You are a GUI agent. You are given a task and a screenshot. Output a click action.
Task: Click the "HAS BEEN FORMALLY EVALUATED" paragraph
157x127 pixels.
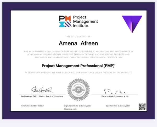[x=78, y=54]
